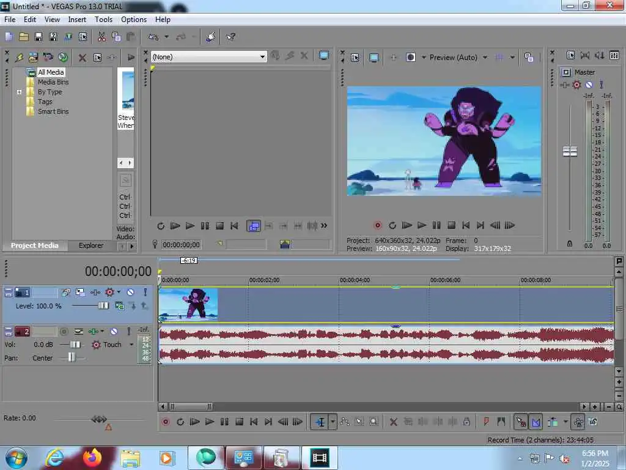Image resolution: width=626 pixels, height=470 pixels.
Task: Open the interactive tutorials hand icon
Action: click(x=210, y=37)
